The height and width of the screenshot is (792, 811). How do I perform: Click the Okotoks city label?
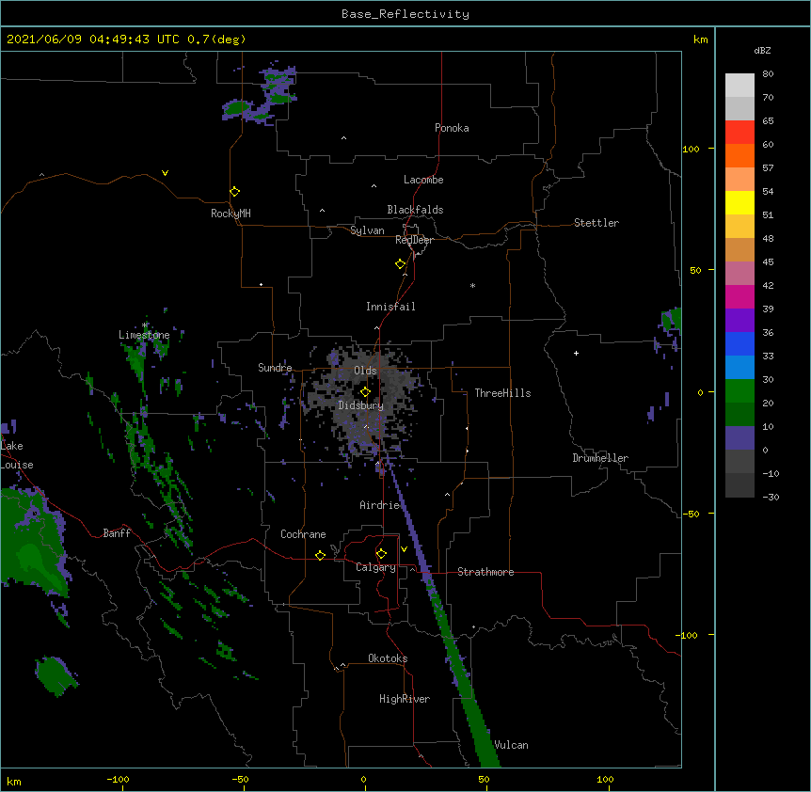[x=388, y=658]
